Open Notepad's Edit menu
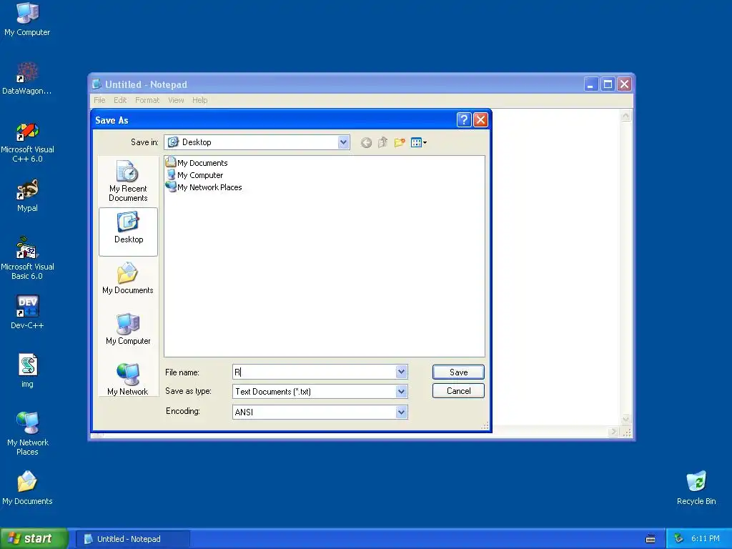 [x=120, y=100]
